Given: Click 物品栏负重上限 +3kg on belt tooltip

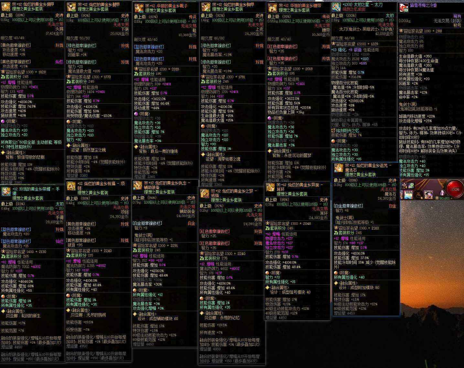Looking at the screenshot, I should [x=286, y=112].
